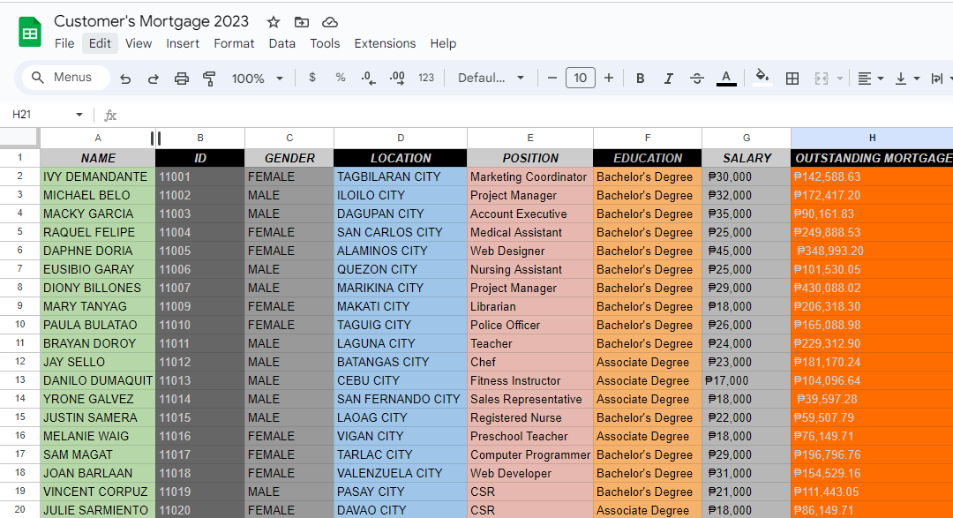The width and height of the screenshot is (953, 518).
Task: Toggle bold formatting
Action: point(640,79)
